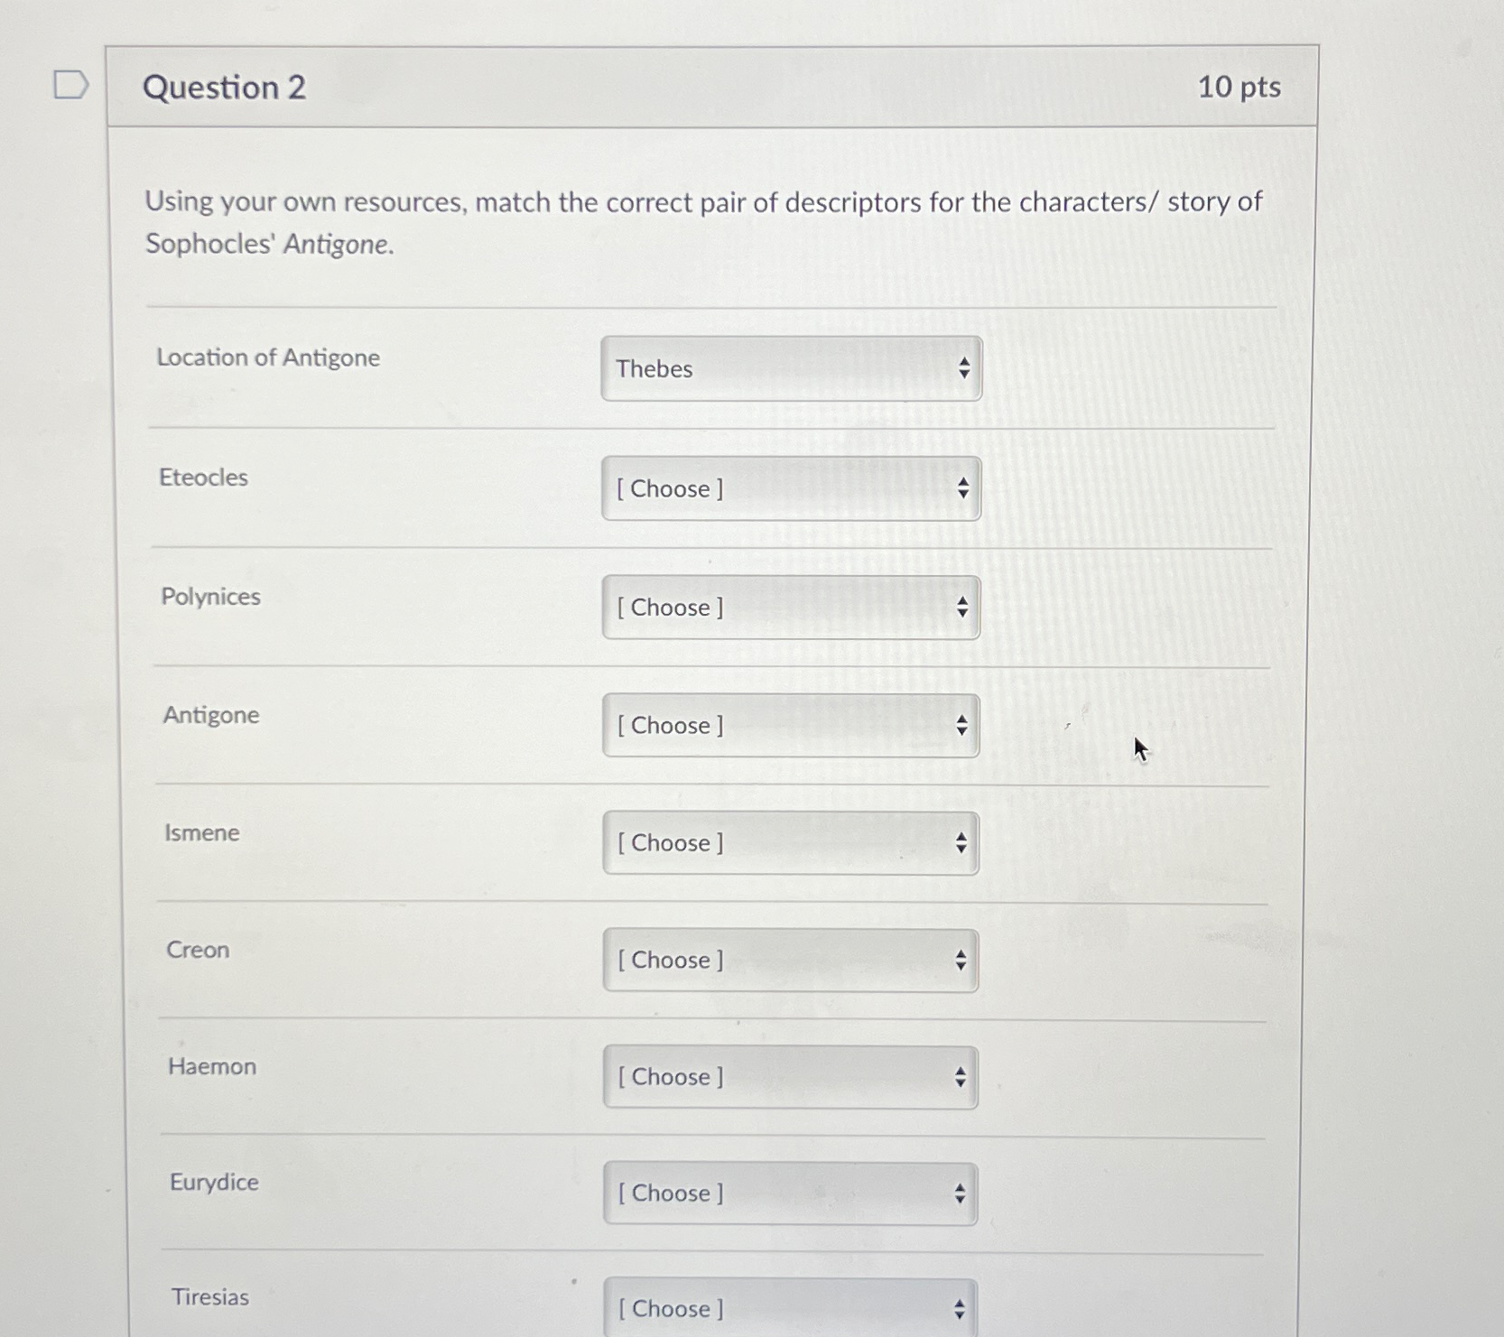Click the up-down arrow icon on Thebes dropdown
Screen dimensions: 1504x1337
(x=963, y=369)
